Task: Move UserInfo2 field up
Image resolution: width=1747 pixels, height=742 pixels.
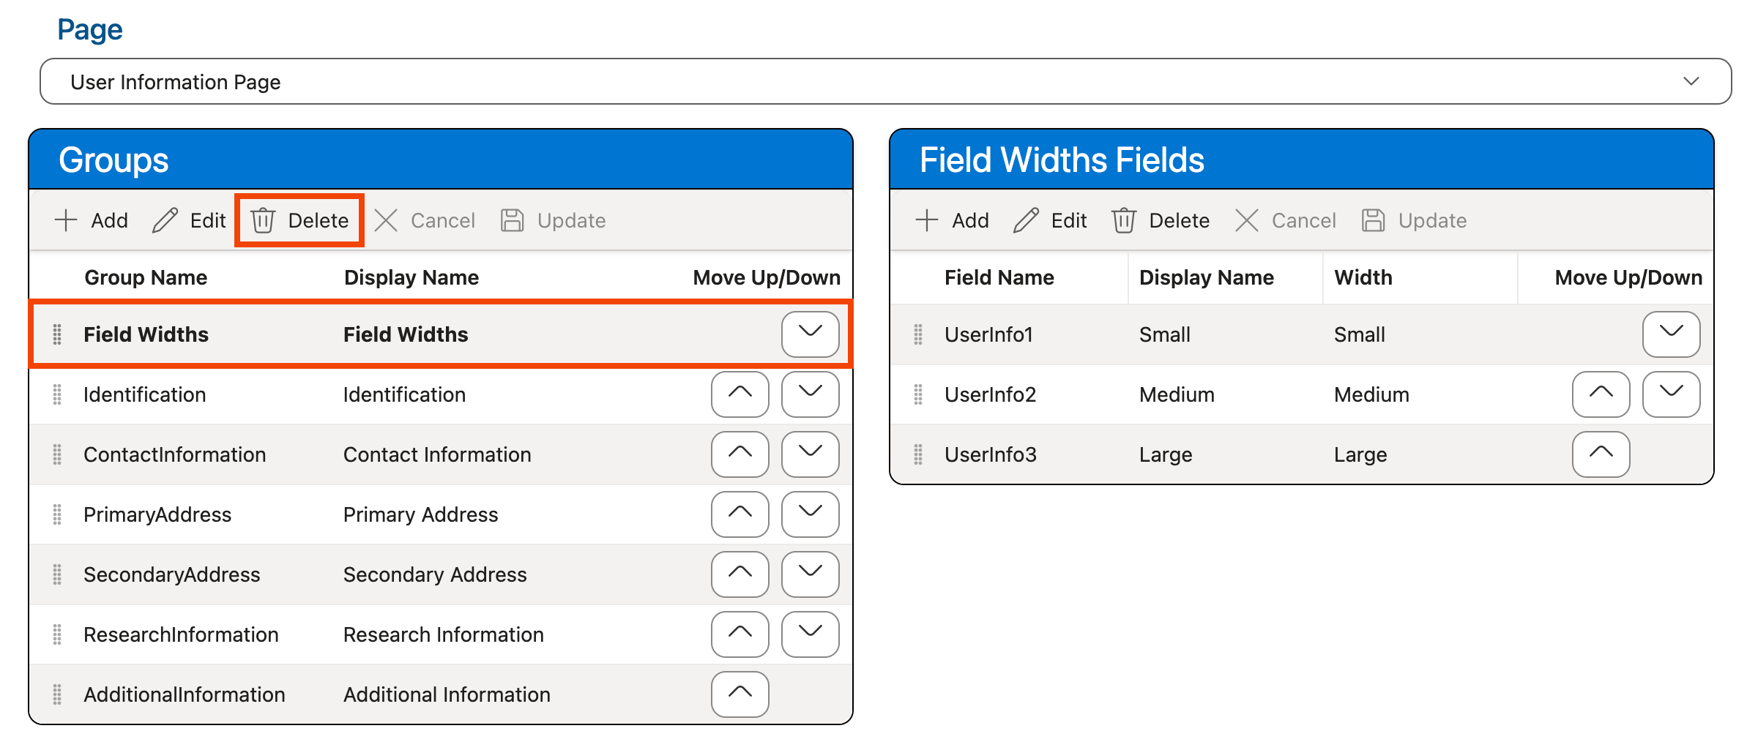Action: pos(1601,394)
